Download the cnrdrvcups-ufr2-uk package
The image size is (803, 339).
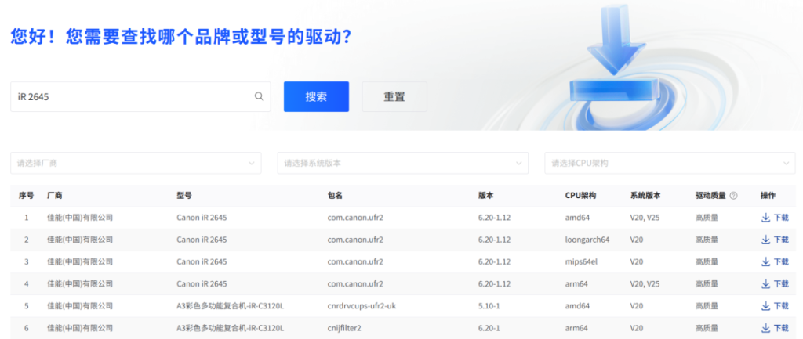pos(774,306)
